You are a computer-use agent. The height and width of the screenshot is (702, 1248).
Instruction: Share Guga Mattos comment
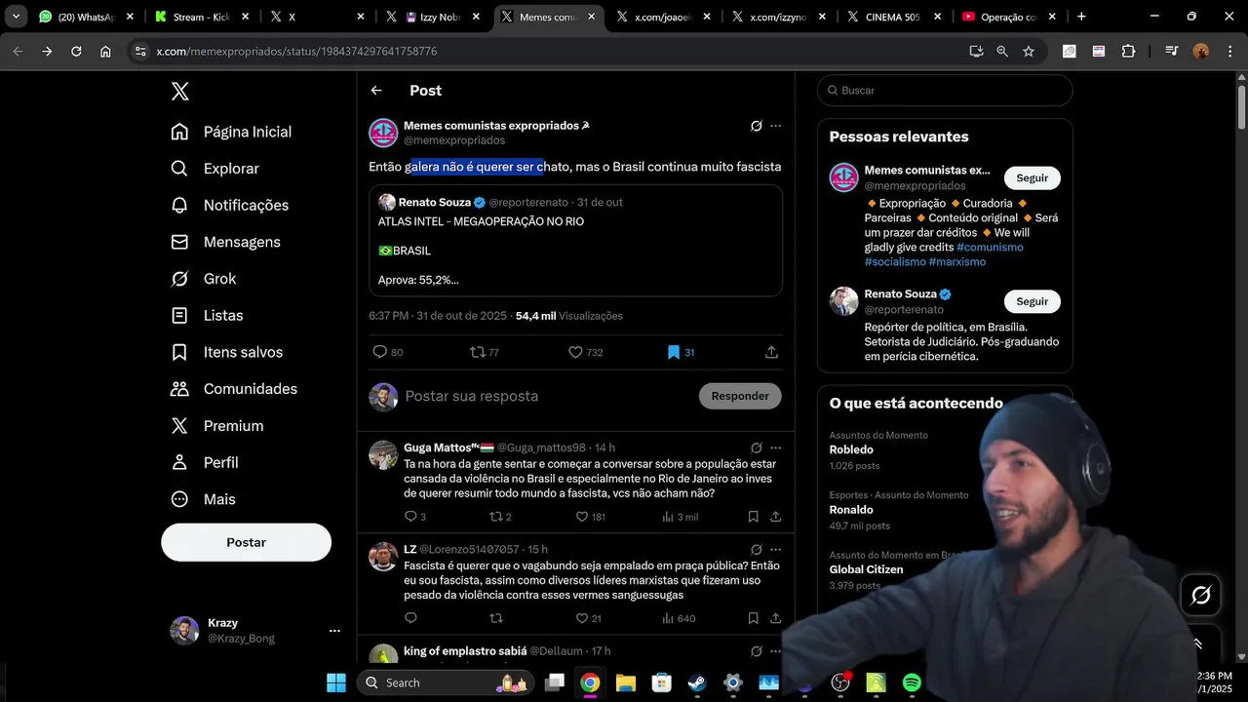775,517
